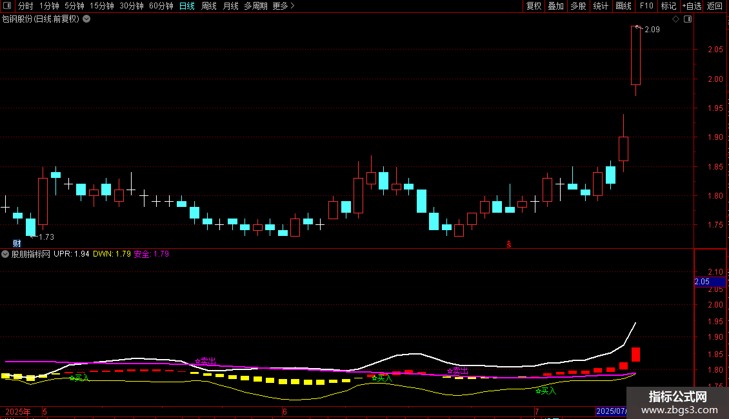This screenshot has height=419, width=729.
Task: Click the blue 2.05 indicator price tag
Action: pos(710,282)
